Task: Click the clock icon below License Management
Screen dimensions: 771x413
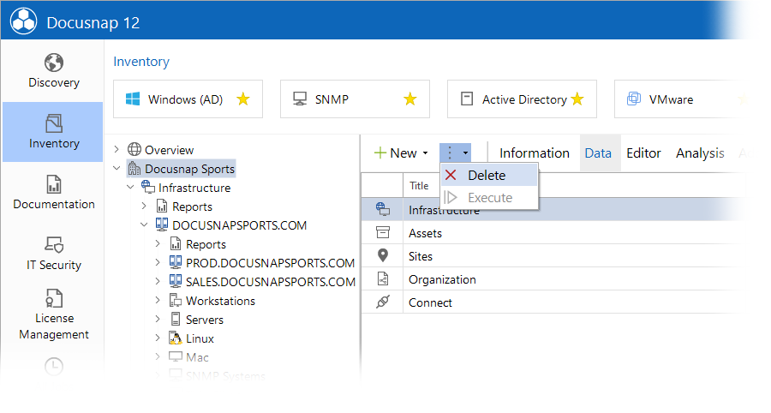Action: click(54, 366)
